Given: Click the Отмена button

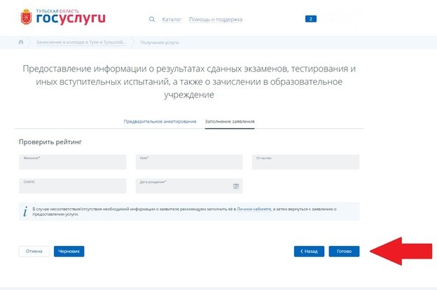Looking at the screenshot, I should (34, 251).
